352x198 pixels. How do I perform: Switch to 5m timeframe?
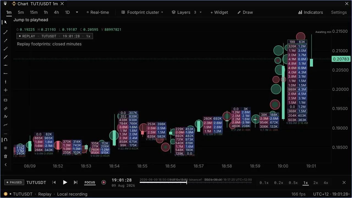click(x=21, y=12)
